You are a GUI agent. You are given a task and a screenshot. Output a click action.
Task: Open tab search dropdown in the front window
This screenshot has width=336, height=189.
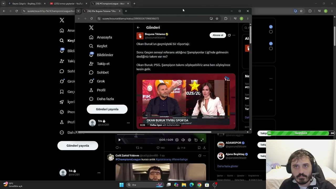pyautogui.click(x=78, y=11)
